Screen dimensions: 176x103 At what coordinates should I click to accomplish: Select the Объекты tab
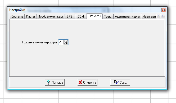point(94,16)
